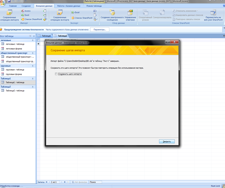Image resolution: width=225 pixels, height=188 pixels.
Task: Open Saved Import Operations (Сохраненные операции импорта)
Action: 10,15
